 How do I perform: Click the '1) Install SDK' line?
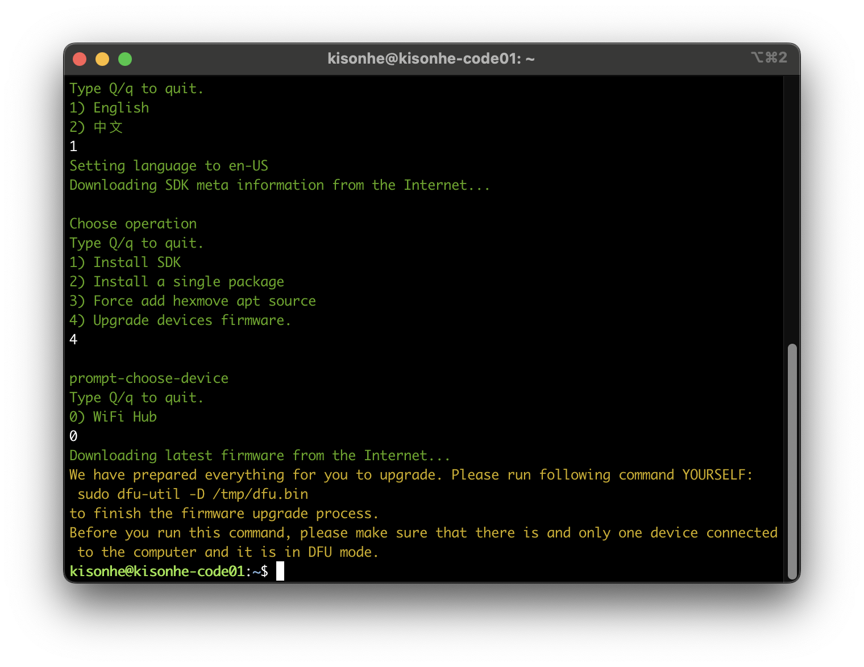point(125,262)
